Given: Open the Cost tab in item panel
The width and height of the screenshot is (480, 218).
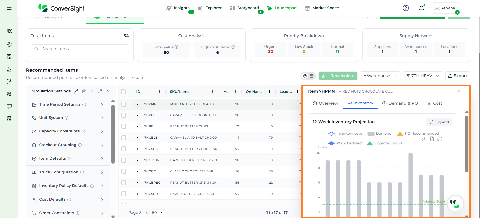Looking at the screenshot, I should (x=435, y=103).
